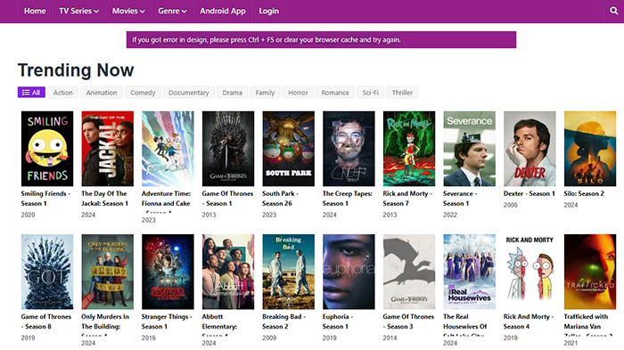The image size is (624, 350).
Task: Filter trending by Drama
Action: (x=232, y=93)
